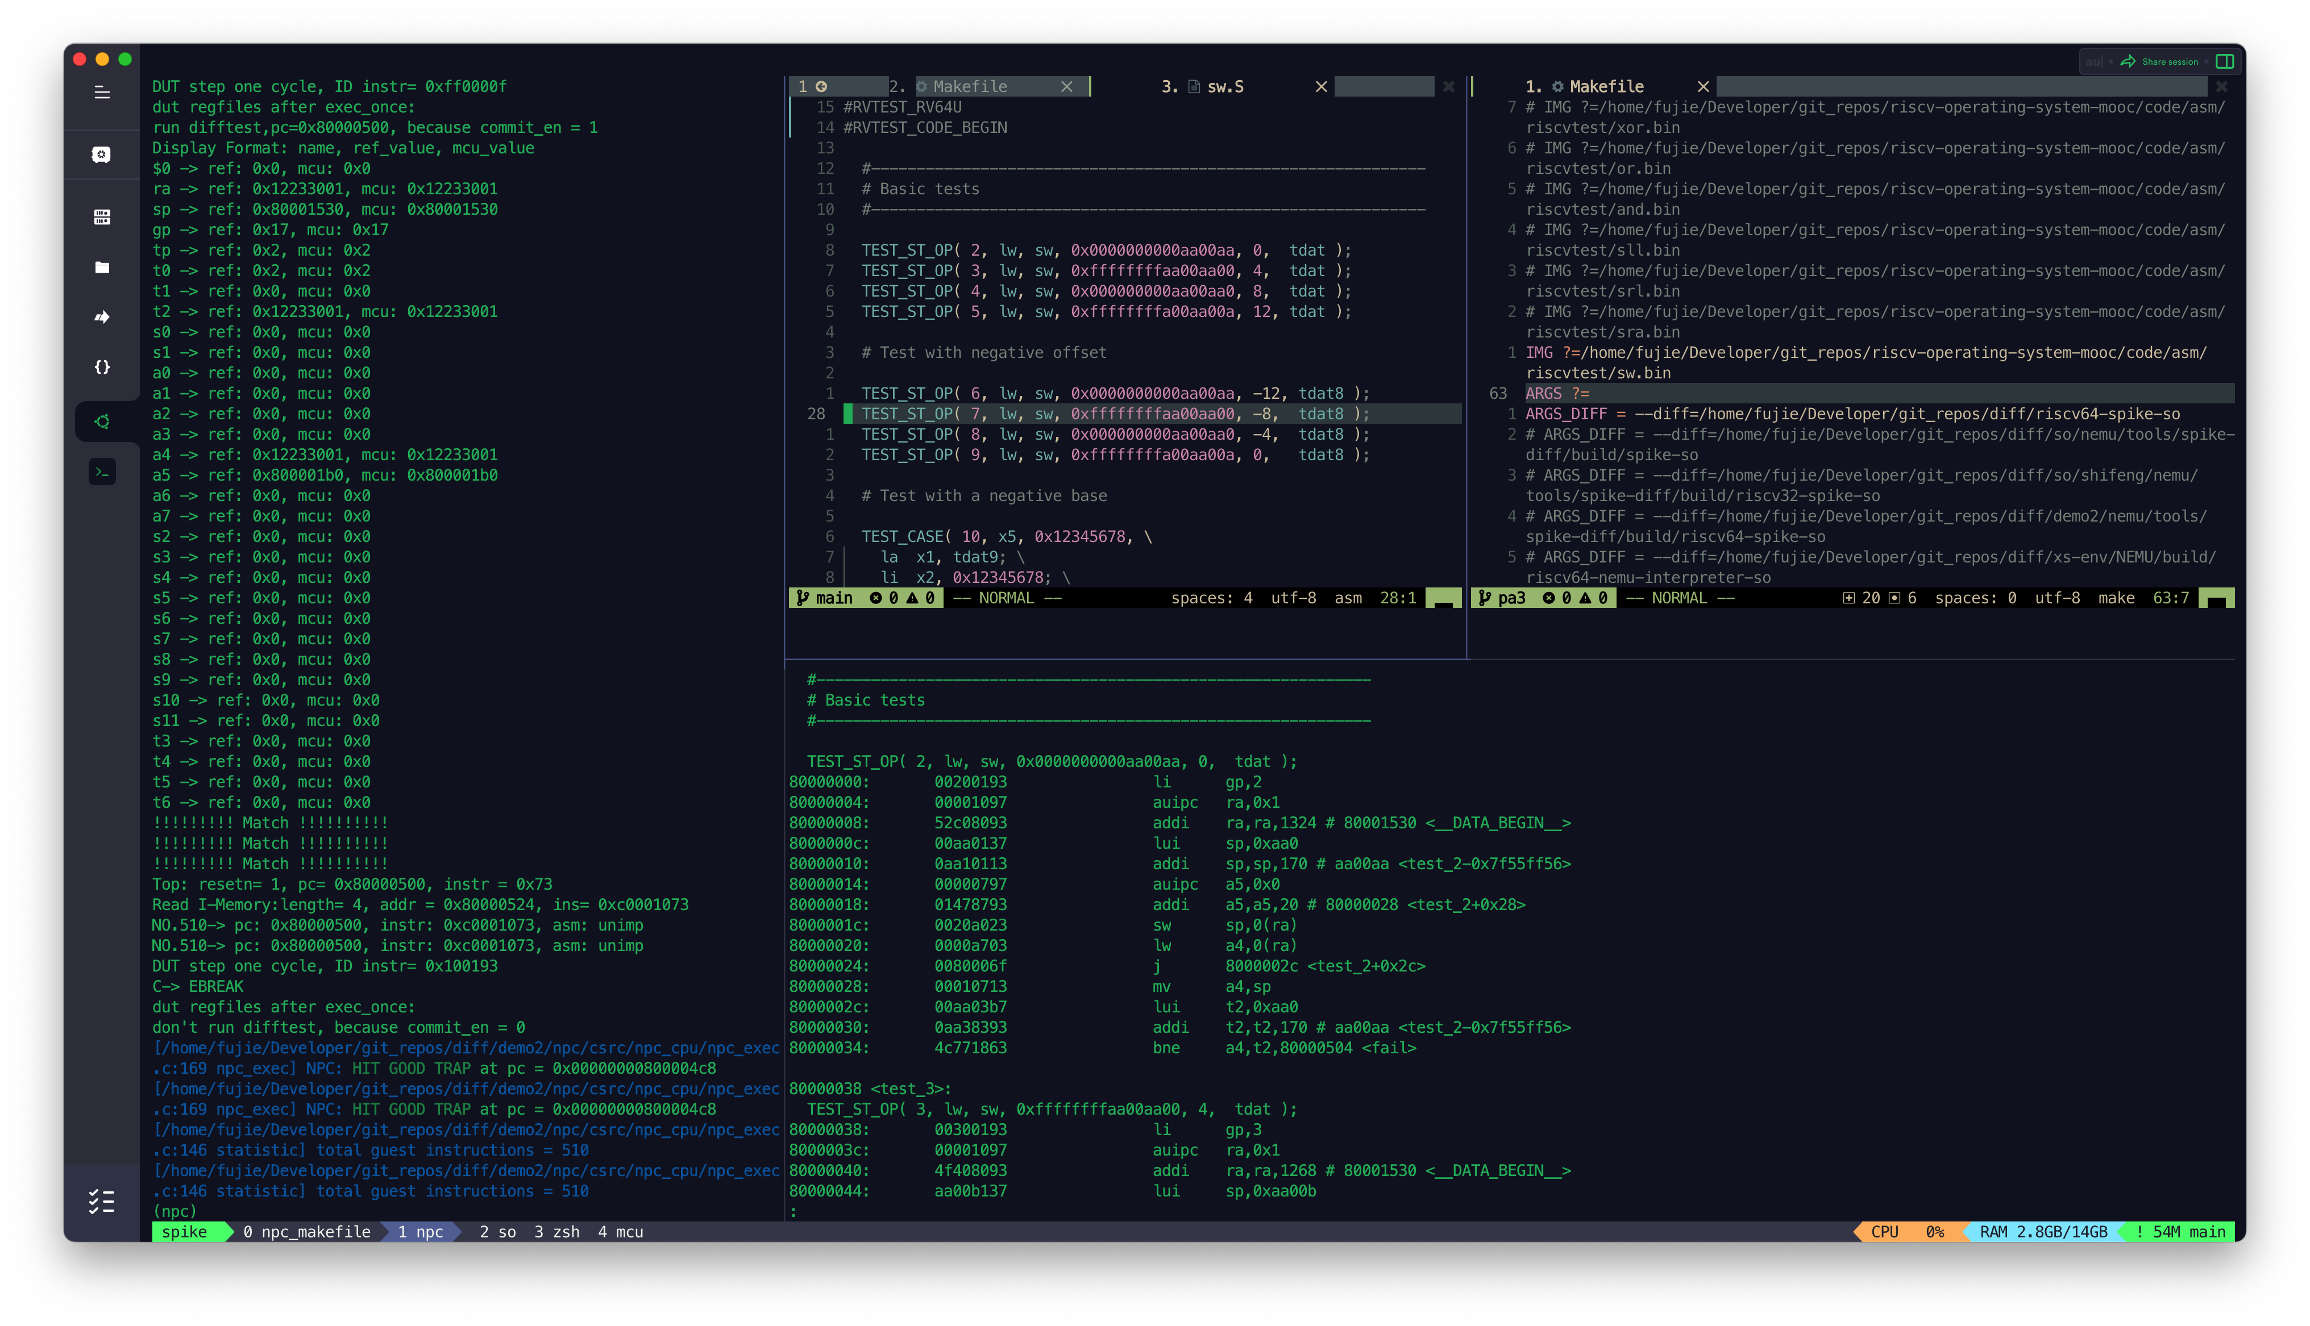Click the 'riscvtest/sw.bin' IMG path line
Screen dimensions: 2310x1326
point(1598,373)
